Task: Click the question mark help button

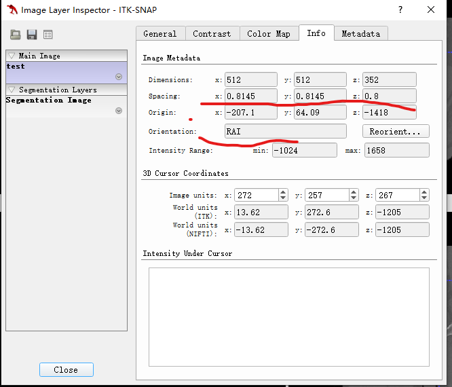Action: (x=400, y=10)
